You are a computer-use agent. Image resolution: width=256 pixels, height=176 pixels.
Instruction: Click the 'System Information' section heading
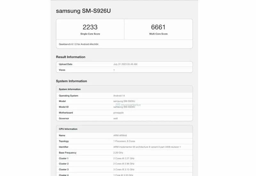[x=71, y=81]
